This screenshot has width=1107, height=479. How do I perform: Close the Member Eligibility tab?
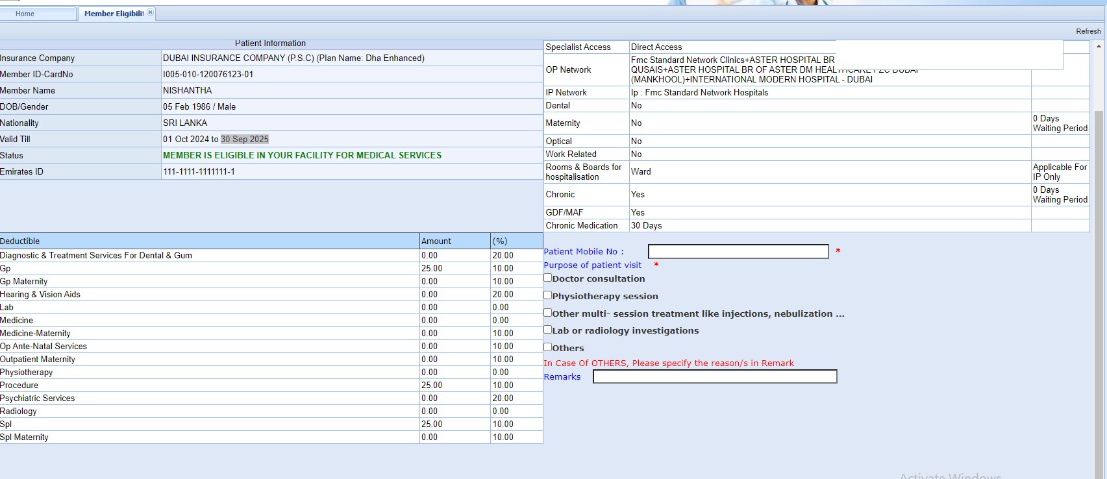[151, 12]
